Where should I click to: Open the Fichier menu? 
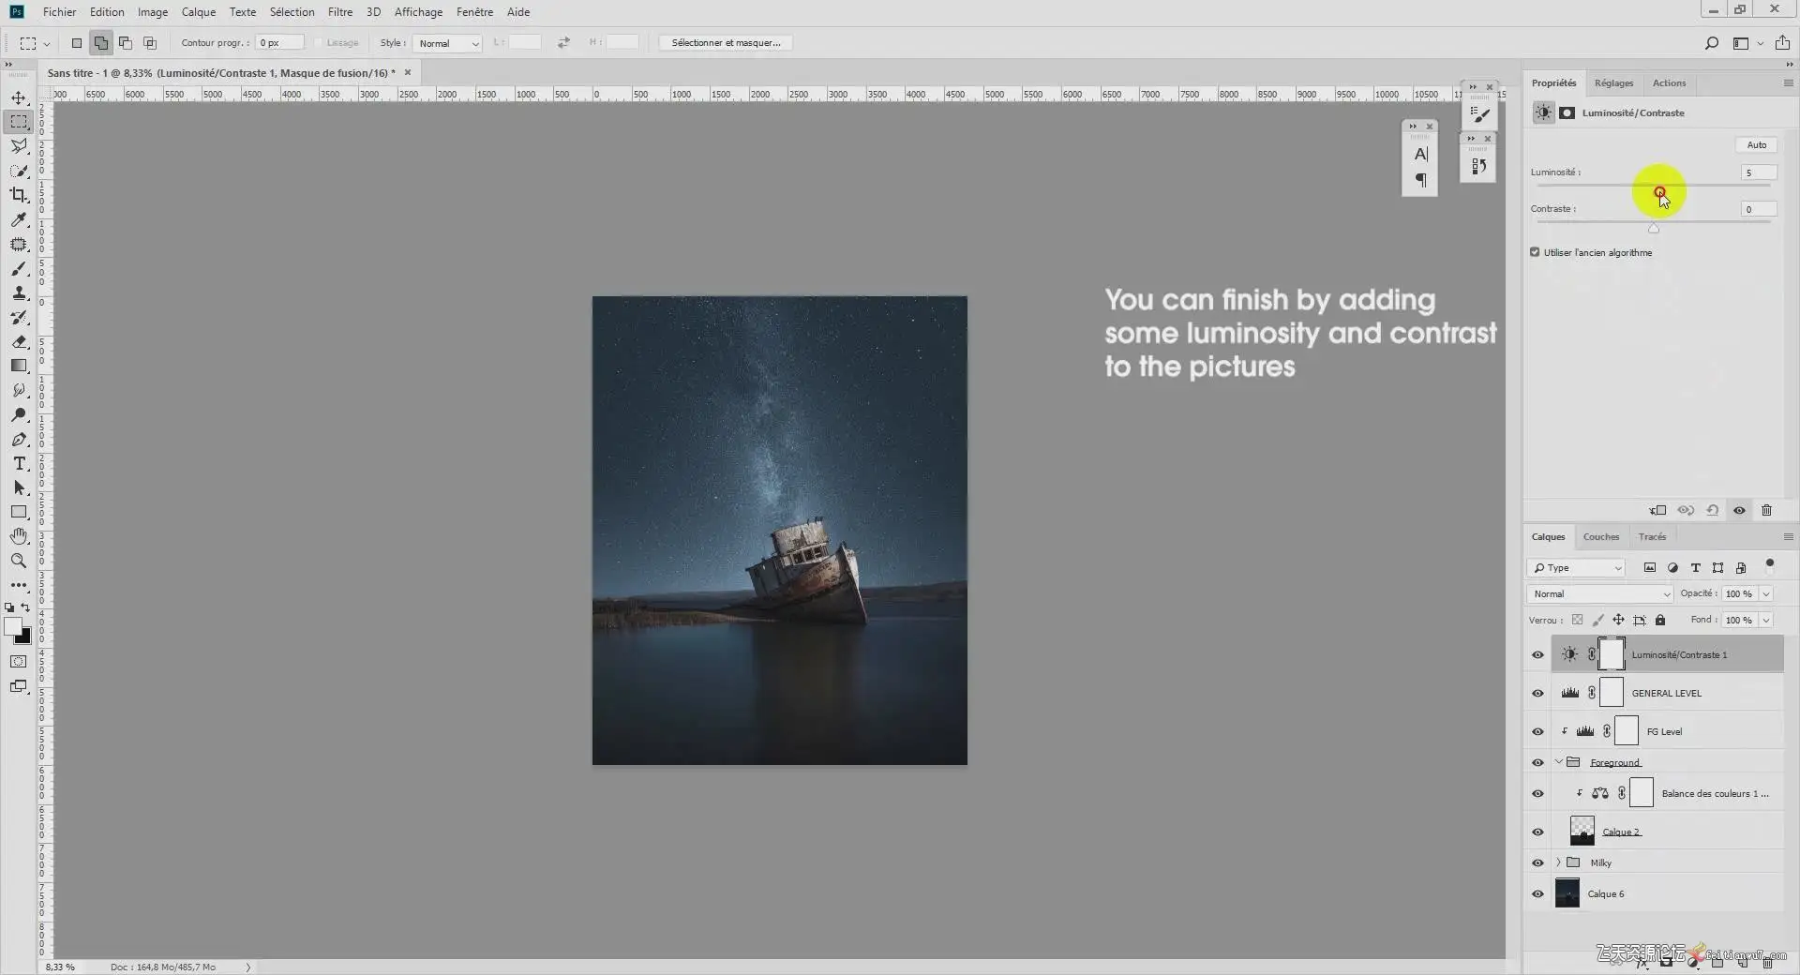coord(60,12)
